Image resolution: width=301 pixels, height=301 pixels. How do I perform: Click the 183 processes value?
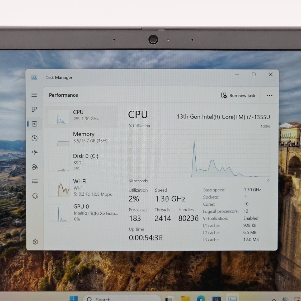click(135, 218)
